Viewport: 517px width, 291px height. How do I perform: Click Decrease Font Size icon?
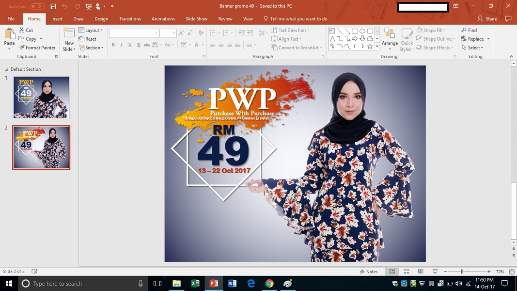(x=189, y=33)
